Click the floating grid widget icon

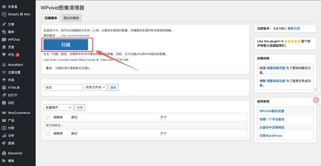click(x=316, y=90)
